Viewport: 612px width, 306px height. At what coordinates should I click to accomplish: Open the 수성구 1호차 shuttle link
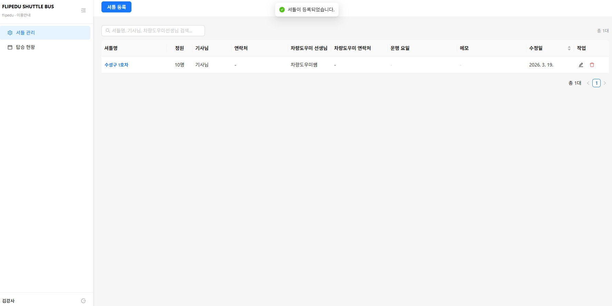click(116, 65)
